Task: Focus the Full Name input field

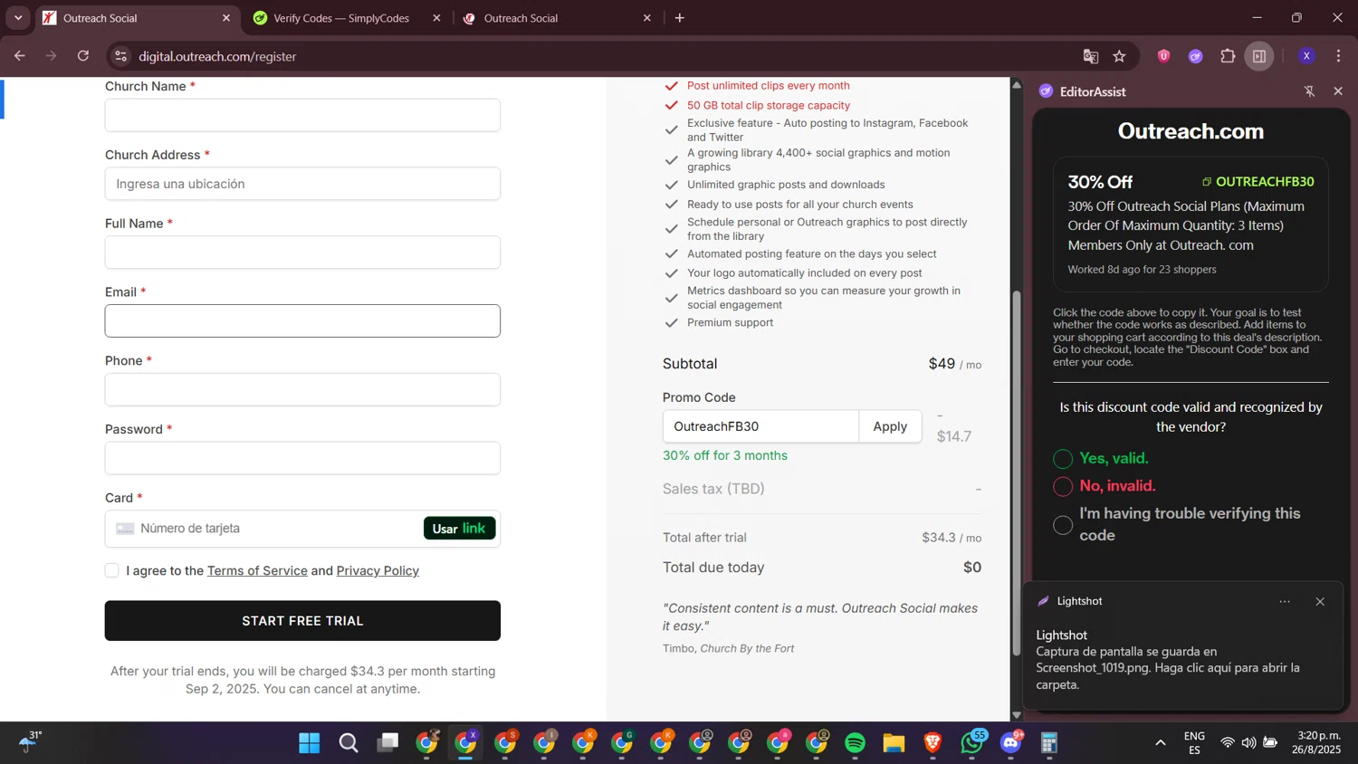Action: 302,253
